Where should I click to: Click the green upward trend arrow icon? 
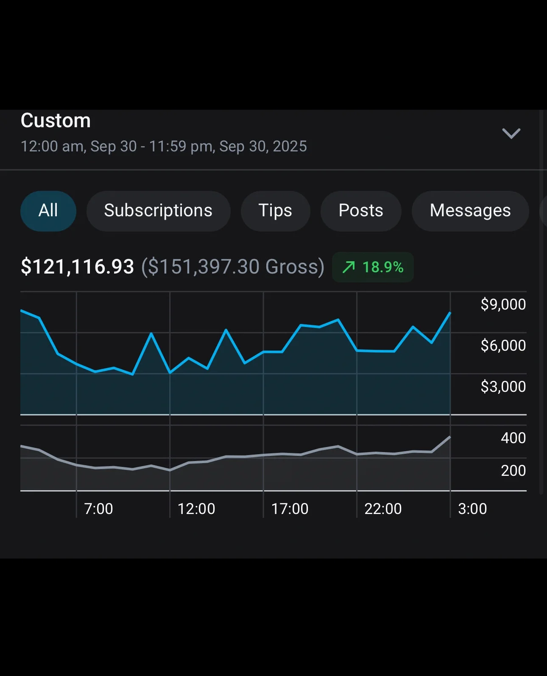(349, 267)
